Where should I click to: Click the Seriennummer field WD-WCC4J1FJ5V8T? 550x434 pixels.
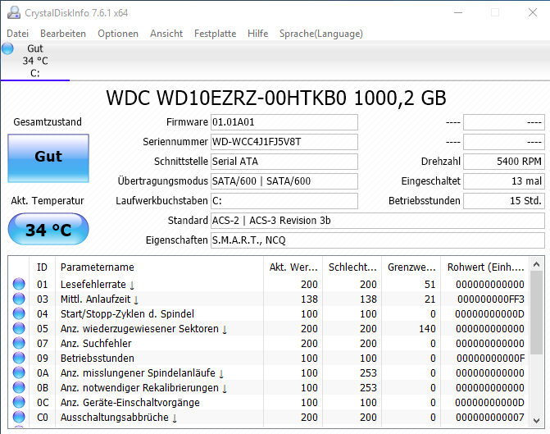point(284,142)
